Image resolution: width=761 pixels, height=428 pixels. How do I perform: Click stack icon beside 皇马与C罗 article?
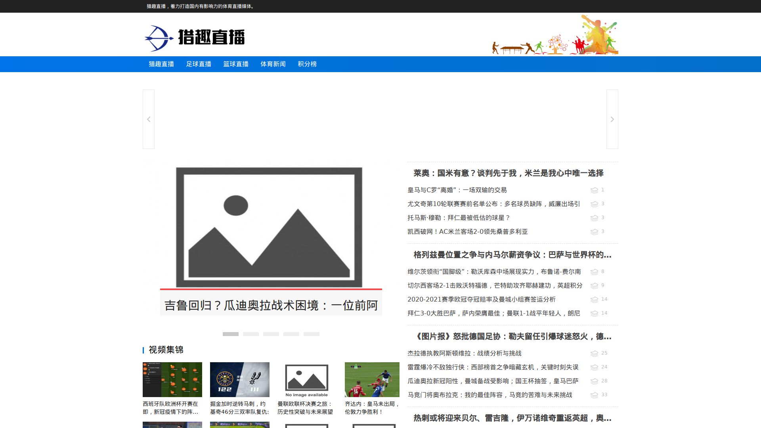pyautogui.click(x=594, y=190)
